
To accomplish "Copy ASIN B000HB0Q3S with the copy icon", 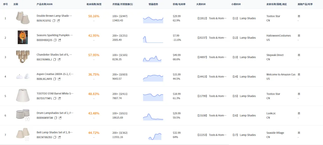I will tap(55, 40).
